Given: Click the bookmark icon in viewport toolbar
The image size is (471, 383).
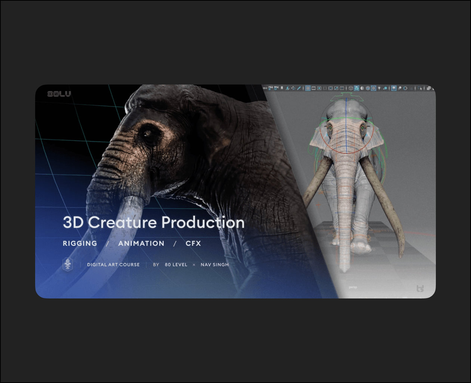Looking at the screenshot, I should coord(282,88).
